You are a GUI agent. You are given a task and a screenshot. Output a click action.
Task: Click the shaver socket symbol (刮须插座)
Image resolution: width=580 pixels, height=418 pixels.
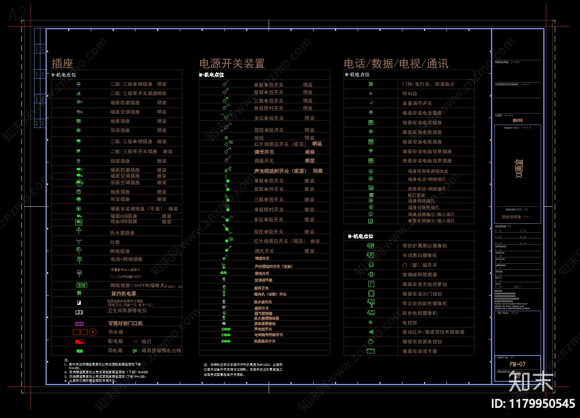pyautogui.click(x=79, y=161)
